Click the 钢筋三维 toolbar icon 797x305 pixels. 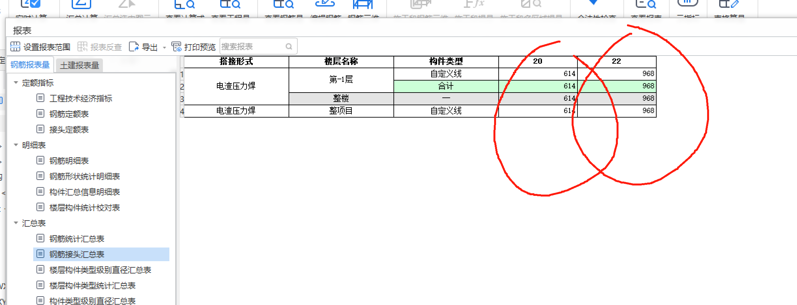[x=363, y=4]
